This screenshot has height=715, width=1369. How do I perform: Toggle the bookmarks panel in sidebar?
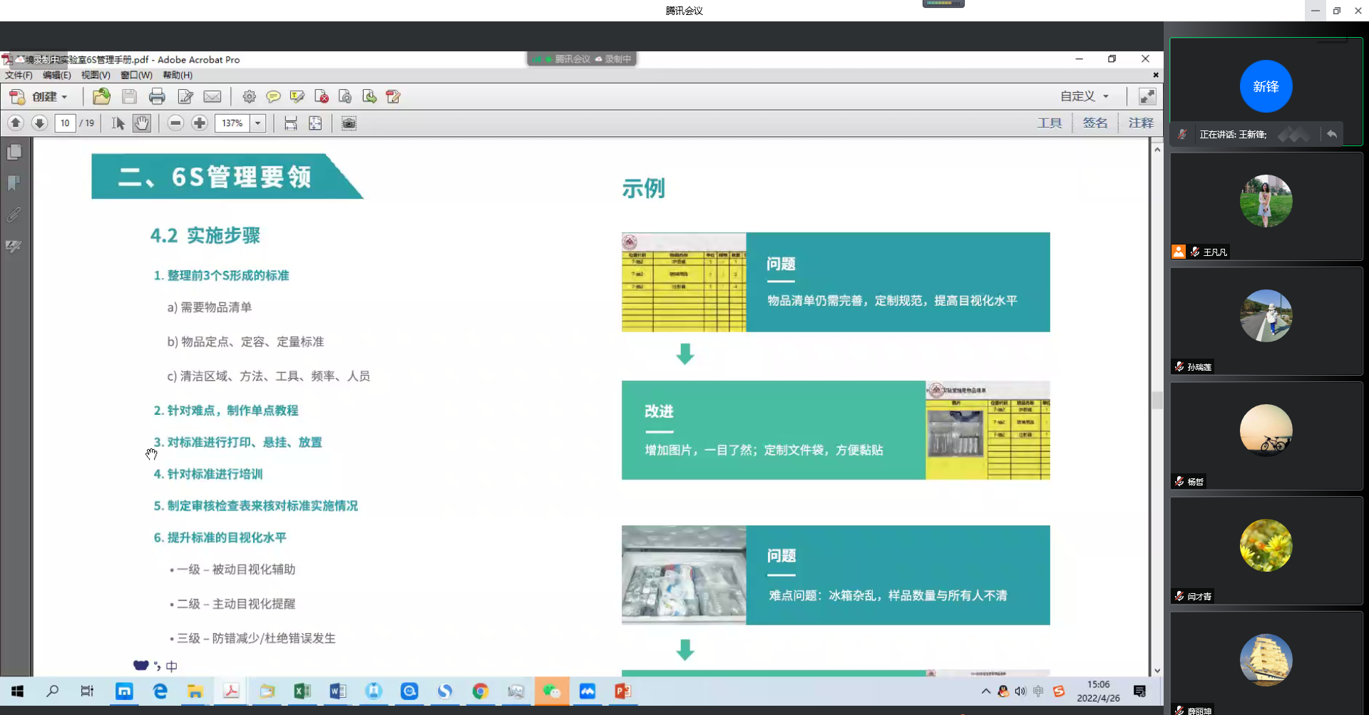(14, 183)
